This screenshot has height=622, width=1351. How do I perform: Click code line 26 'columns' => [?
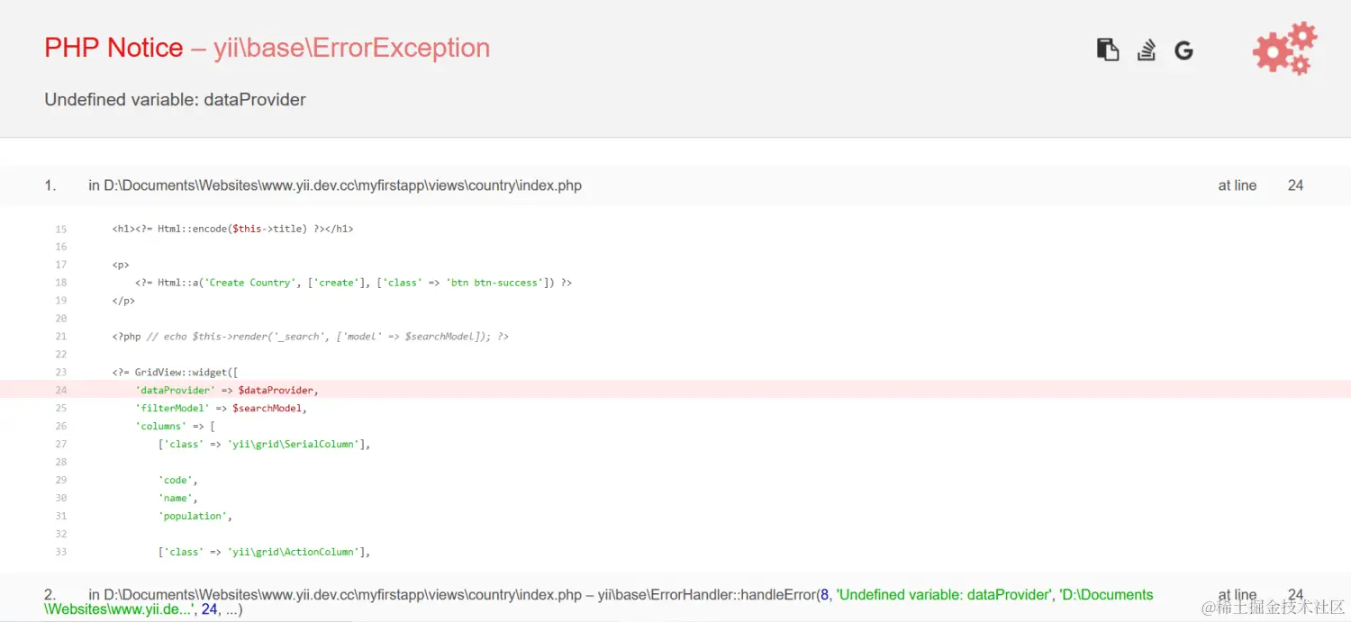[176, 426]
